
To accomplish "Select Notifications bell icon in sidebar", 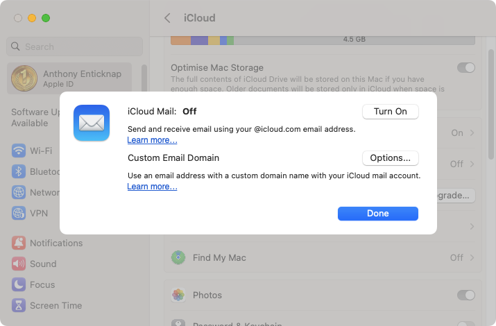I will [19, 243].
